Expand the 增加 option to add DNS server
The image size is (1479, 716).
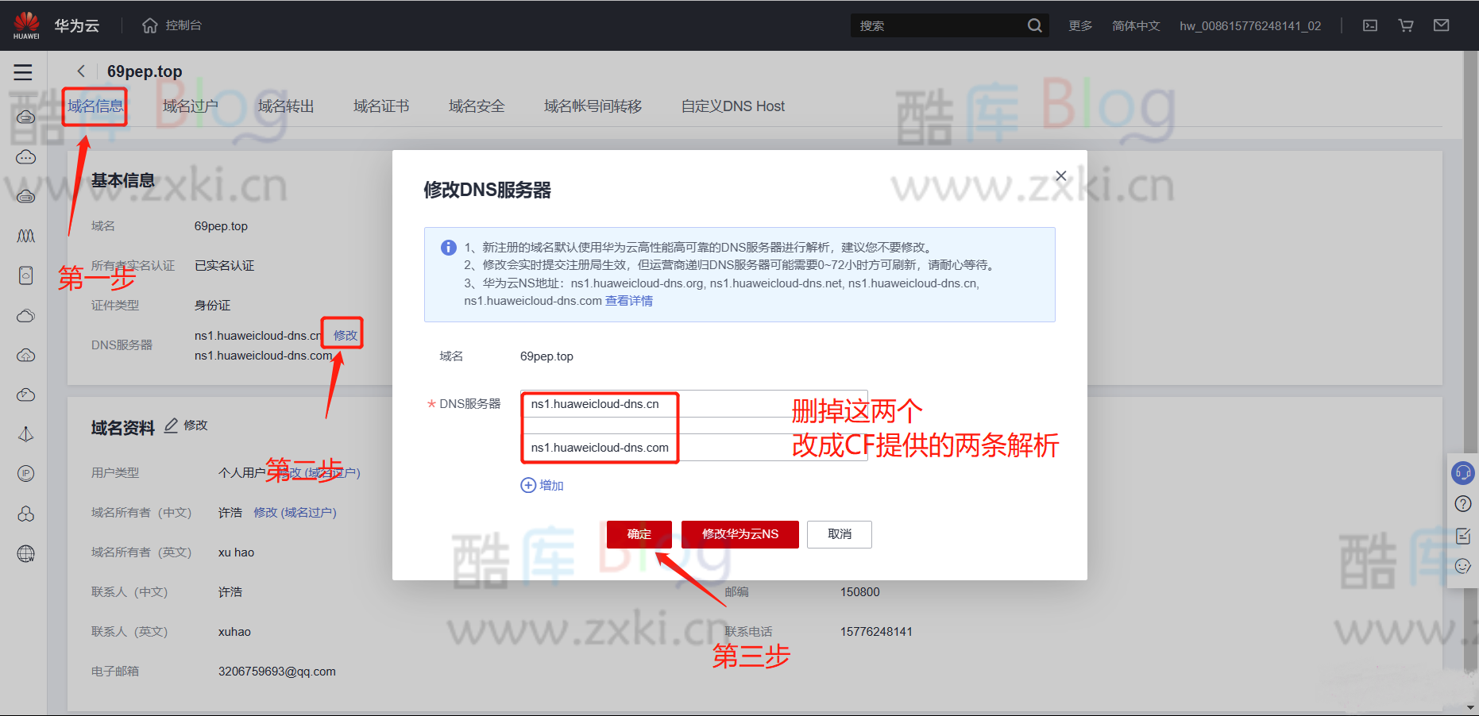[543, 485]
